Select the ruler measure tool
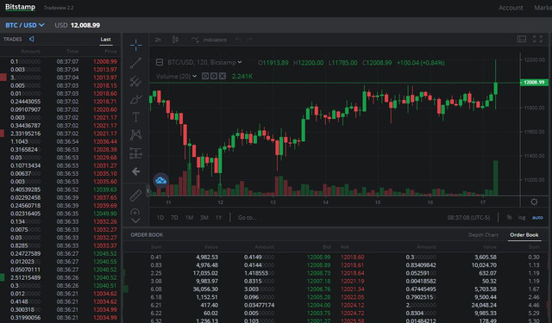The image size is (552, 323). pos(135,195)
